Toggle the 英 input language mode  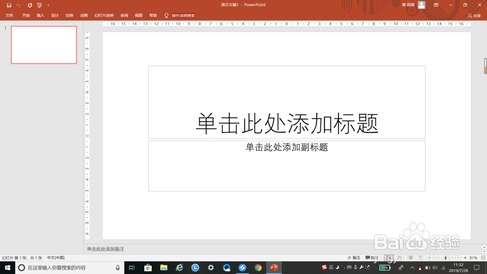click(x=331, y=267)
